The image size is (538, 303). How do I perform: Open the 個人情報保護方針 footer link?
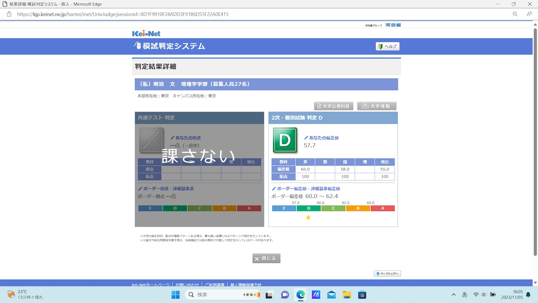point(246,285)
